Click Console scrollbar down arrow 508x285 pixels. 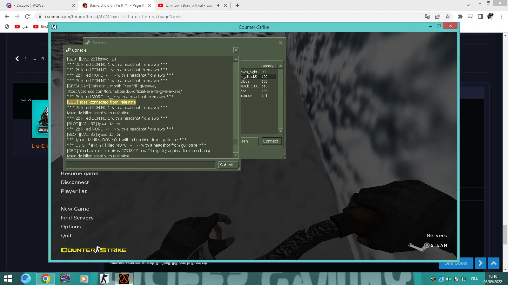click(236, 155)
